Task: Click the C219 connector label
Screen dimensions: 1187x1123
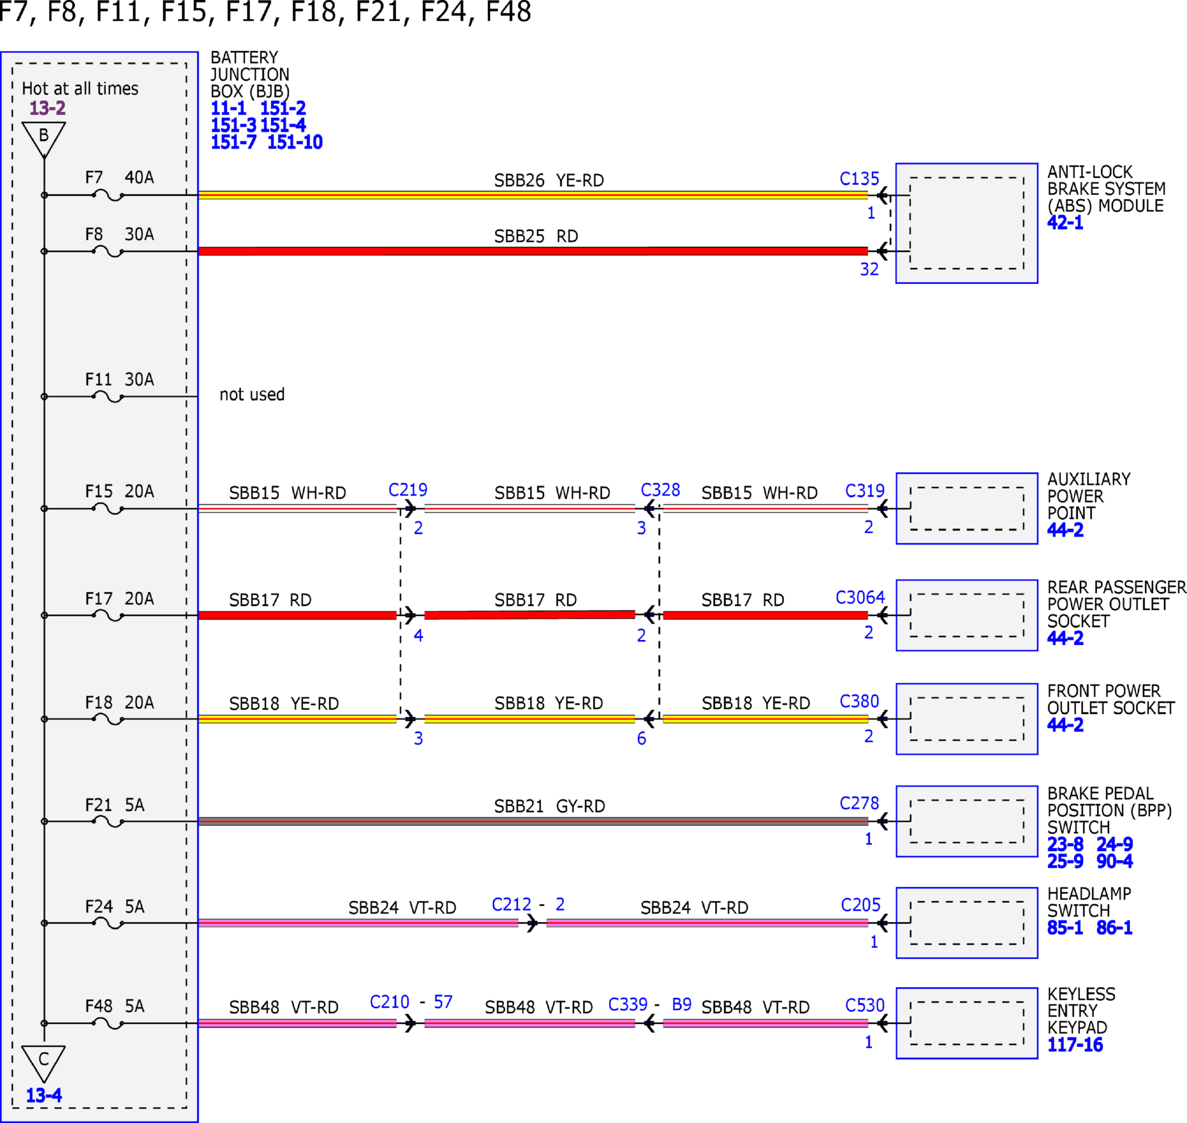Action: tap(407, 490)
